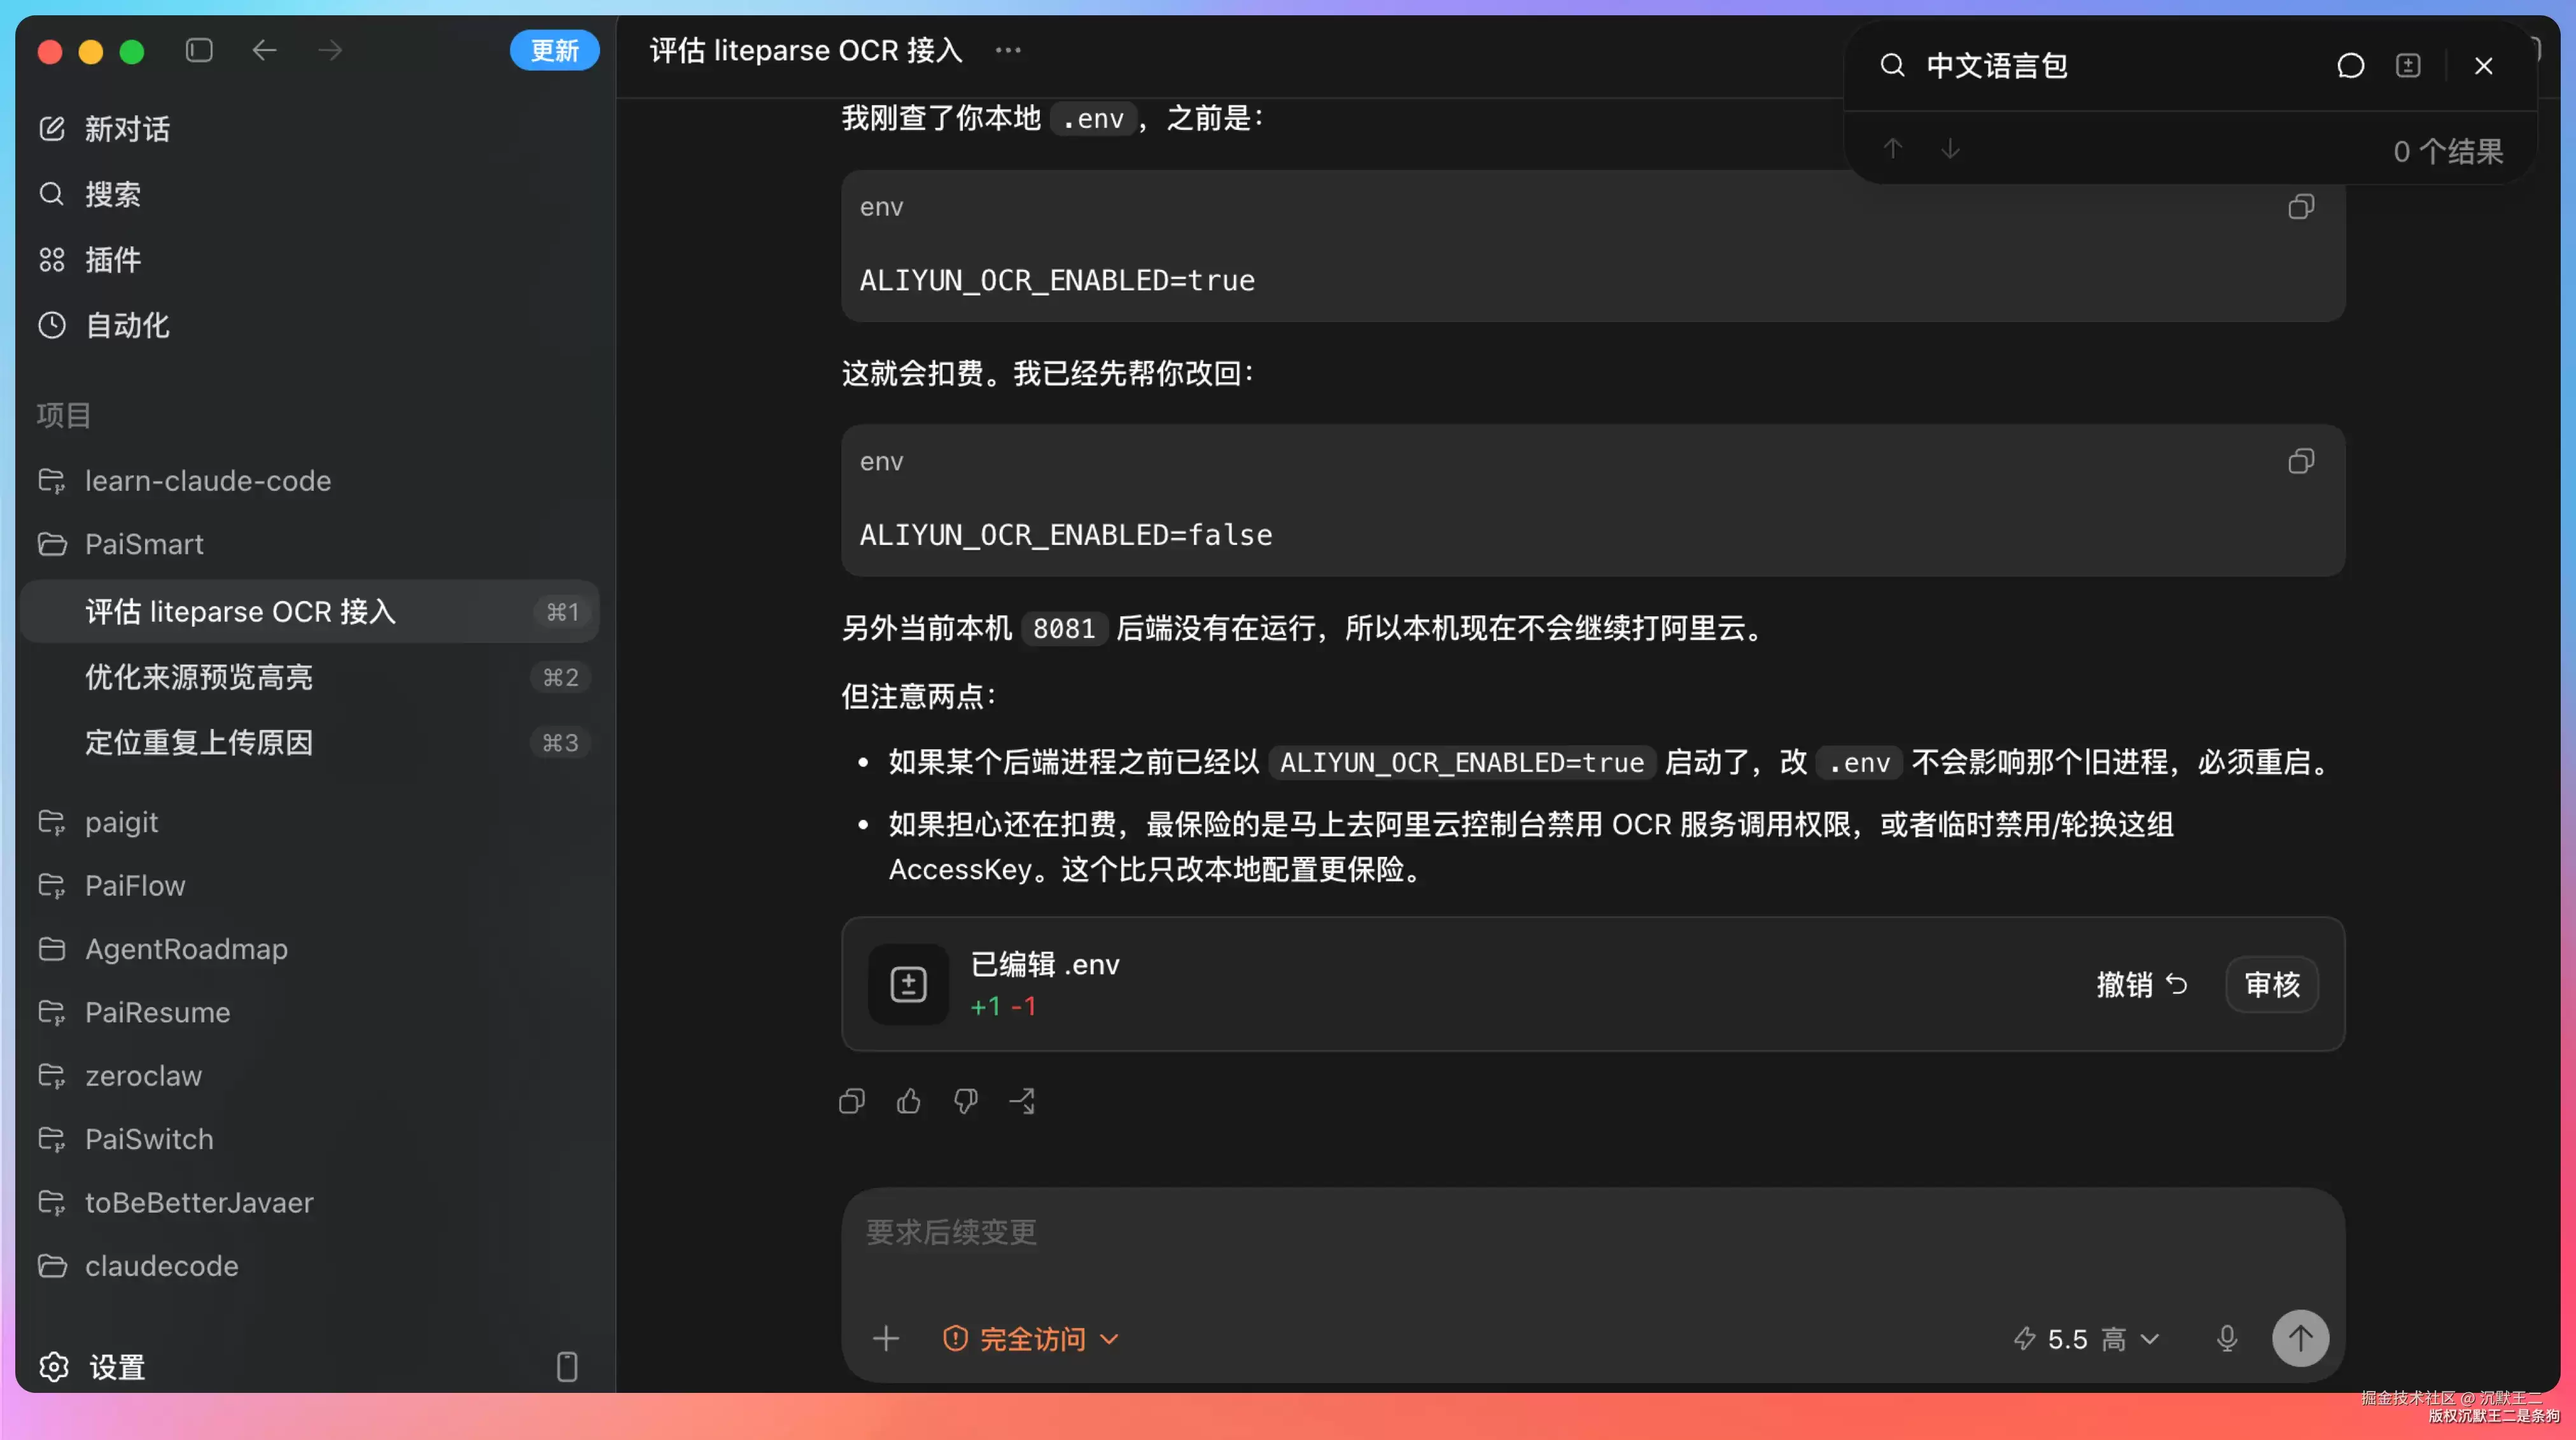Jump to next search result
Viewport: 2576px width, 1440px height.
pyautogui.click(x=1950, y=149)
